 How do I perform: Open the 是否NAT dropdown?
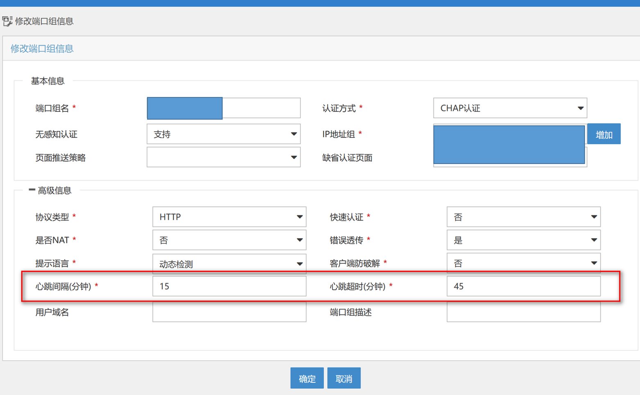[x=229, y=240]
